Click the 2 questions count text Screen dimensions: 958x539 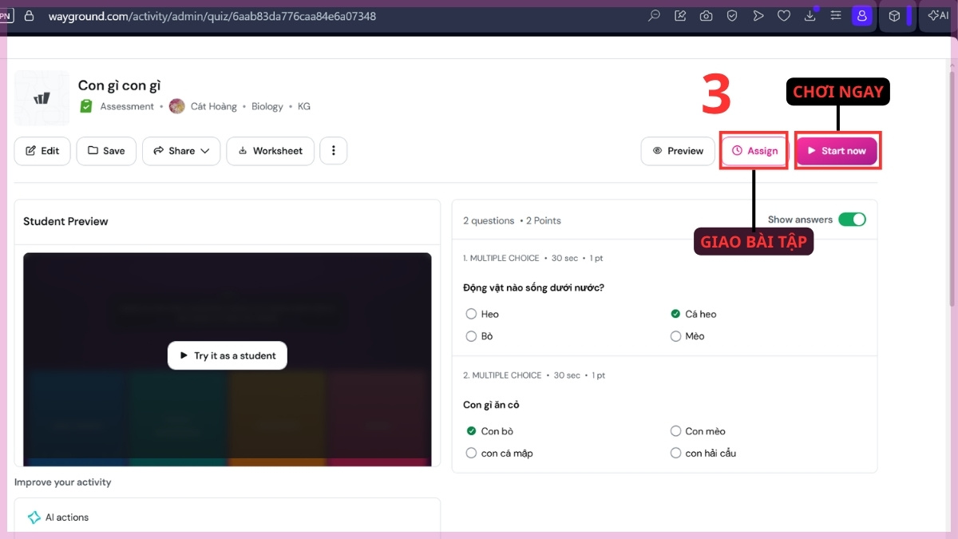(x=489, y=220)
